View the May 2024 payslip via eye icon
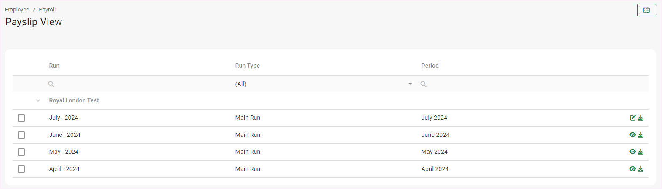 [x=633, y=152]
